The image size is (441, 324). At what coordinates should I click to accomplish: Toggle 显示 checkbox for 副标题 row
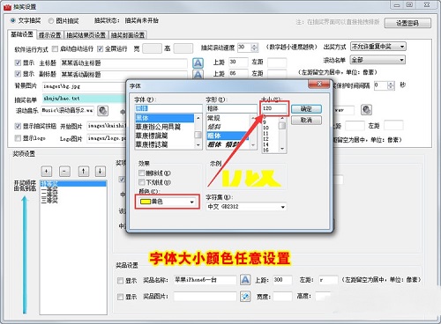click(18, 74)
